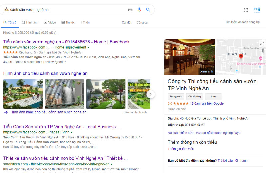Click the Xem ảnh cafe photo thumbnail
The width and height of the screenshot is (266, 173).
(190, 57)
